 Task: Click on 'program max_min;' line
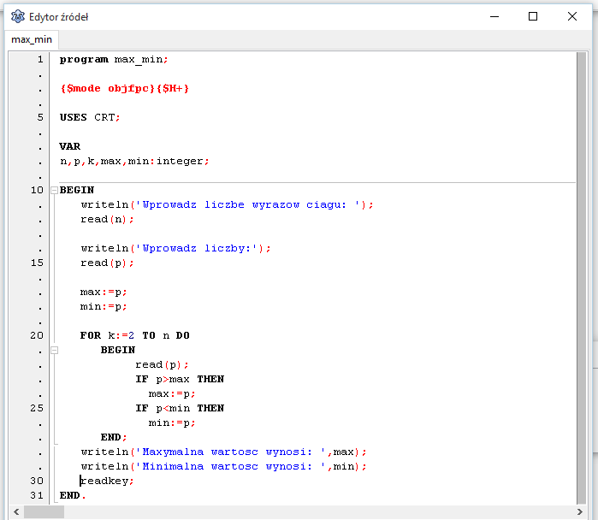pos(114,60)
